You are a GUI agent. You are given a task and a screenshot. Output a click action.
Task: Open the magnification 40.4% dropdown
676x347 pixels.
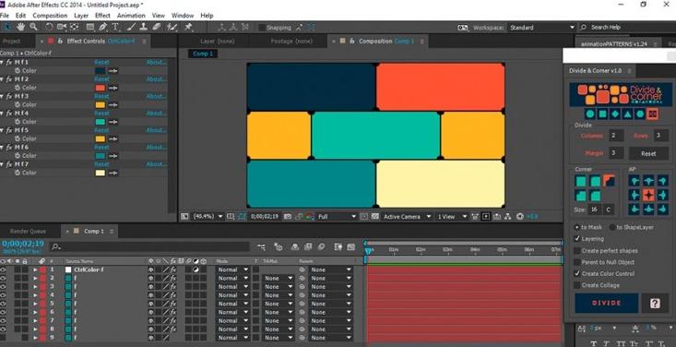208,216
